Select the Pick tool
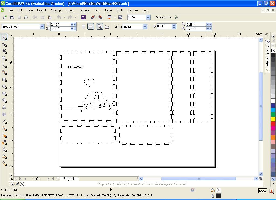Viewport: 276px width, 200px height. click(4, 37)
